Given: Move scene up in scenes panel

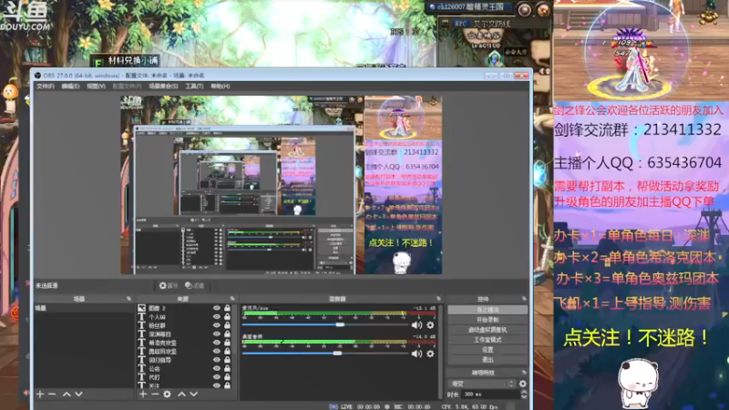Looking at the screenshot, I should (67, 395).
